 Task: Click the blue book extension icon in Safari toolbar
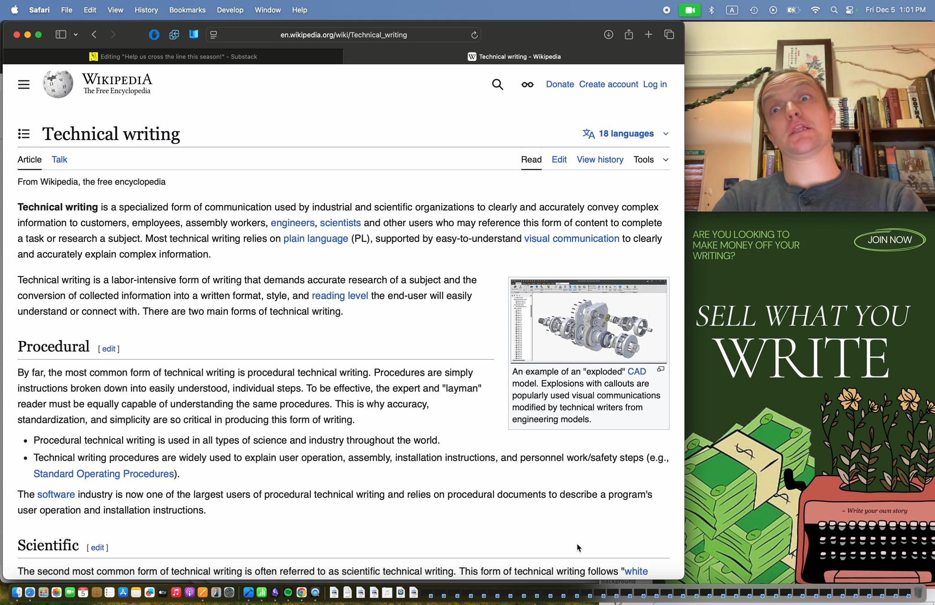click(x=194, y=34)
